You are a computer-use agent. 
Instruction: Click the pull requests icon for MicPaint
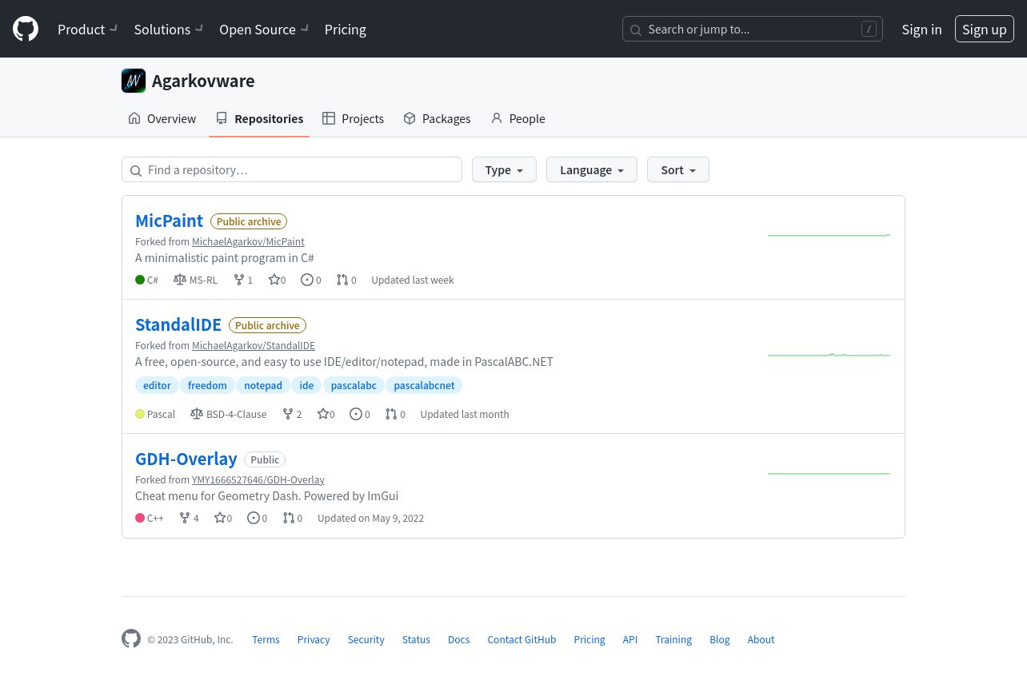click(x=342, y=280)
